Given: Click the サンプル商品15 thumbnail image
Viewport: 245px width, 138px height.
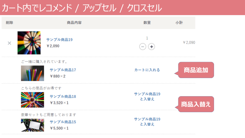Looking at the screenshot, I should tap(32, 125).
